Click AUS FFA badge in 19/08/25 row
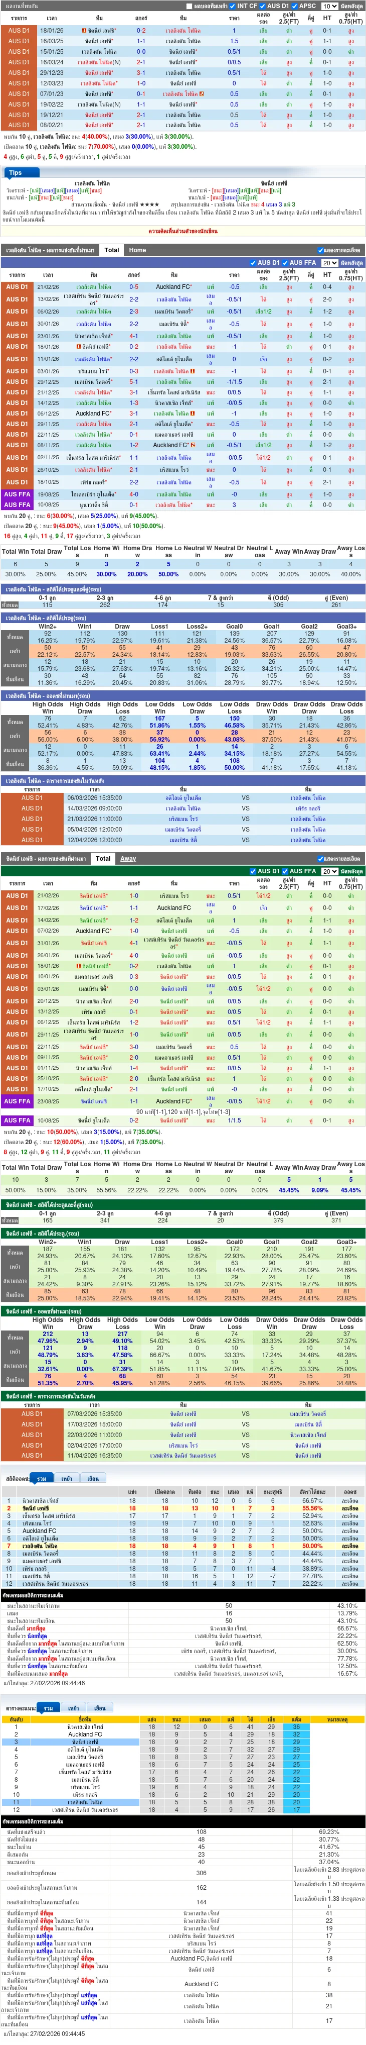 pyautogui.click(x=18, y=494)
